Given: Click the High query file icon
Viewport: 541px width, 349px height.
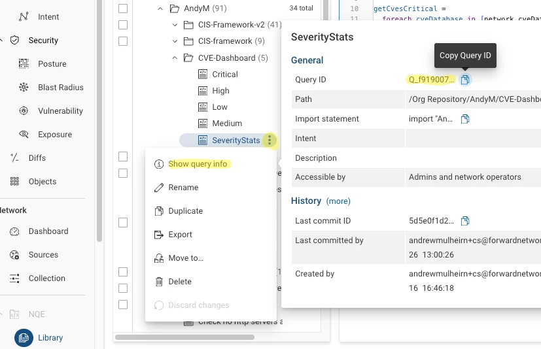Looking at the screenshot, I should coord(203,91).
